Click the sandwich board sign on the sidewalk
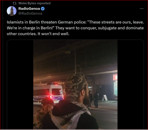148x130 pixels. 105,98
